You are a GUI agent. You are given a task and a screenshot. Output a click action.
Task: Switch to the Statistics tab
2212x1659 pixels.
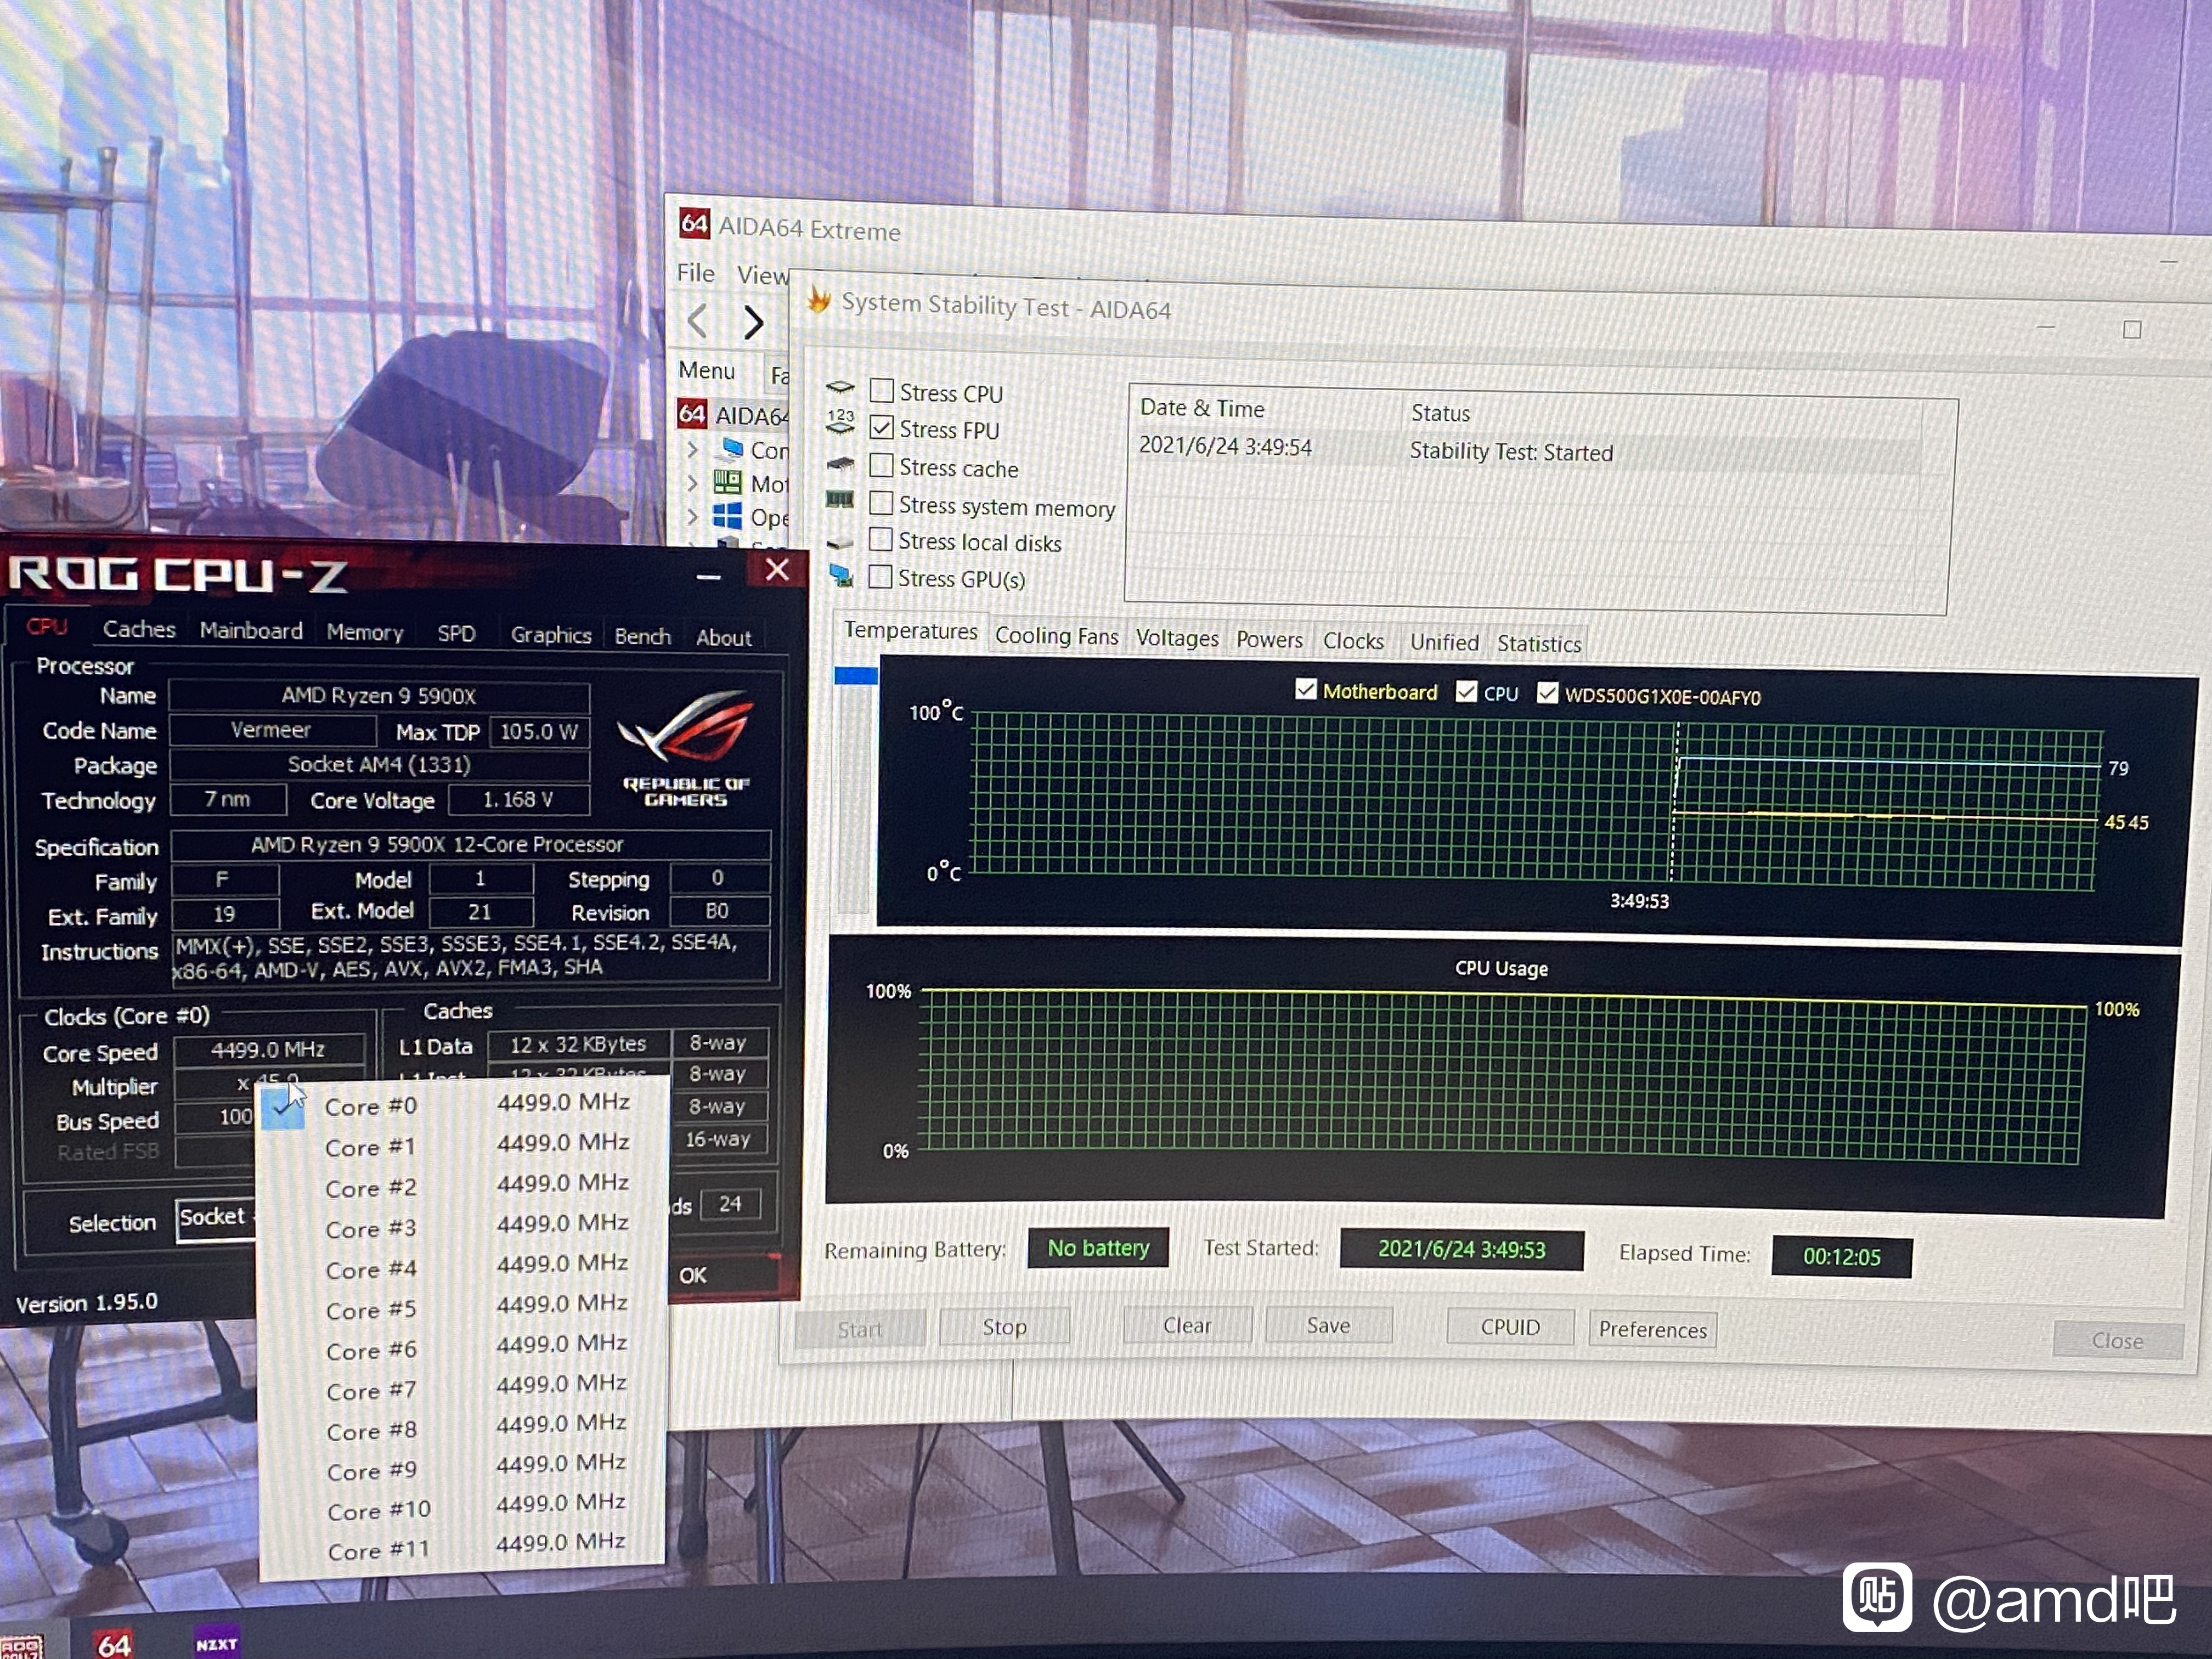pyautogui.click(x=1539, y=644)
